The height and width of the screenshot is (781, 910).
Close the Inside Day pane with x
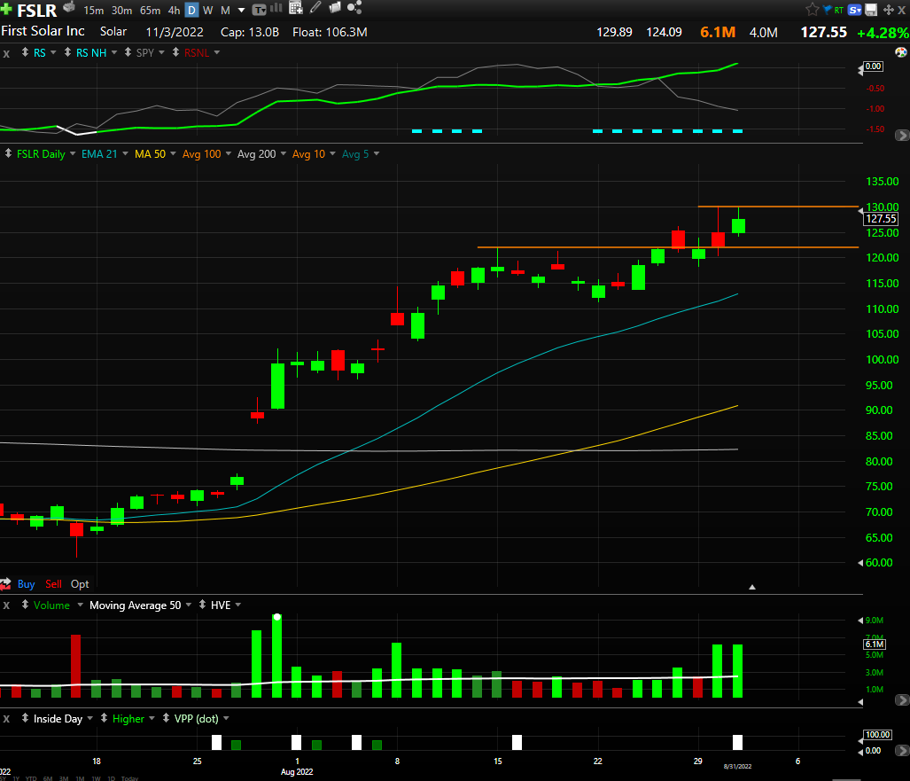(6, 720)
